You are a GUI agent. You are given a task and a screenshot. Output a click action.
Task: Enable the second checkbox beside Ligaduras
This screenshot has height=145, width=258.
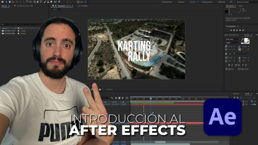click(x=239, y=69)
